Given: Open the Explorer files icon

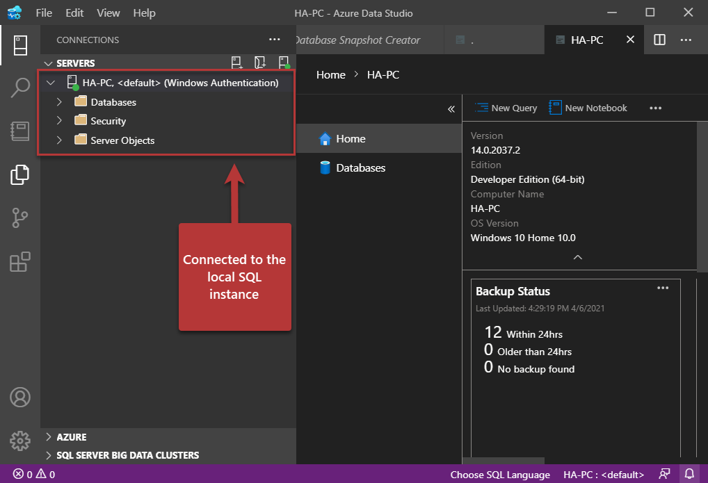Looking at the screenshot, I should pyautogui.click(x=20, y=174).
